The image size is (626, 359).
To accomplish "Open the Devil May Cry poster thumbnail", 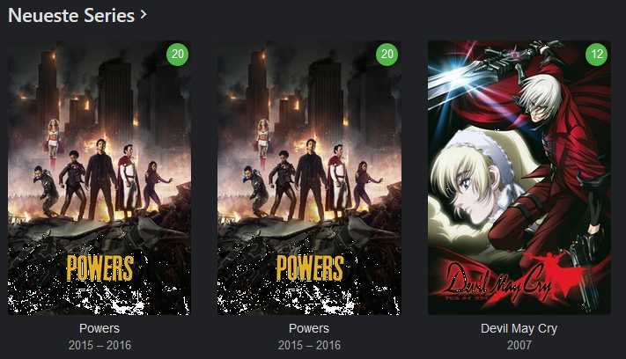I will (x=519, y=178).
